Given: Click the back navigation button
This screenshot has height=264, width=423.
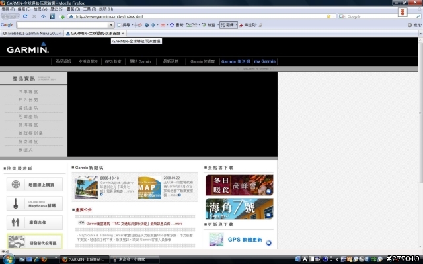Looking at the screenshot, I should point(5,16).
